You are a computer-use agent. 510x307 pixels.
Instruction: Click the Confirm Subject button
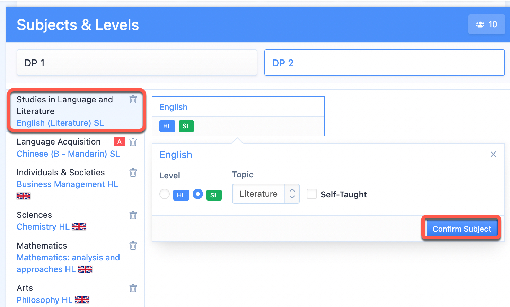[x=461, y=229]
